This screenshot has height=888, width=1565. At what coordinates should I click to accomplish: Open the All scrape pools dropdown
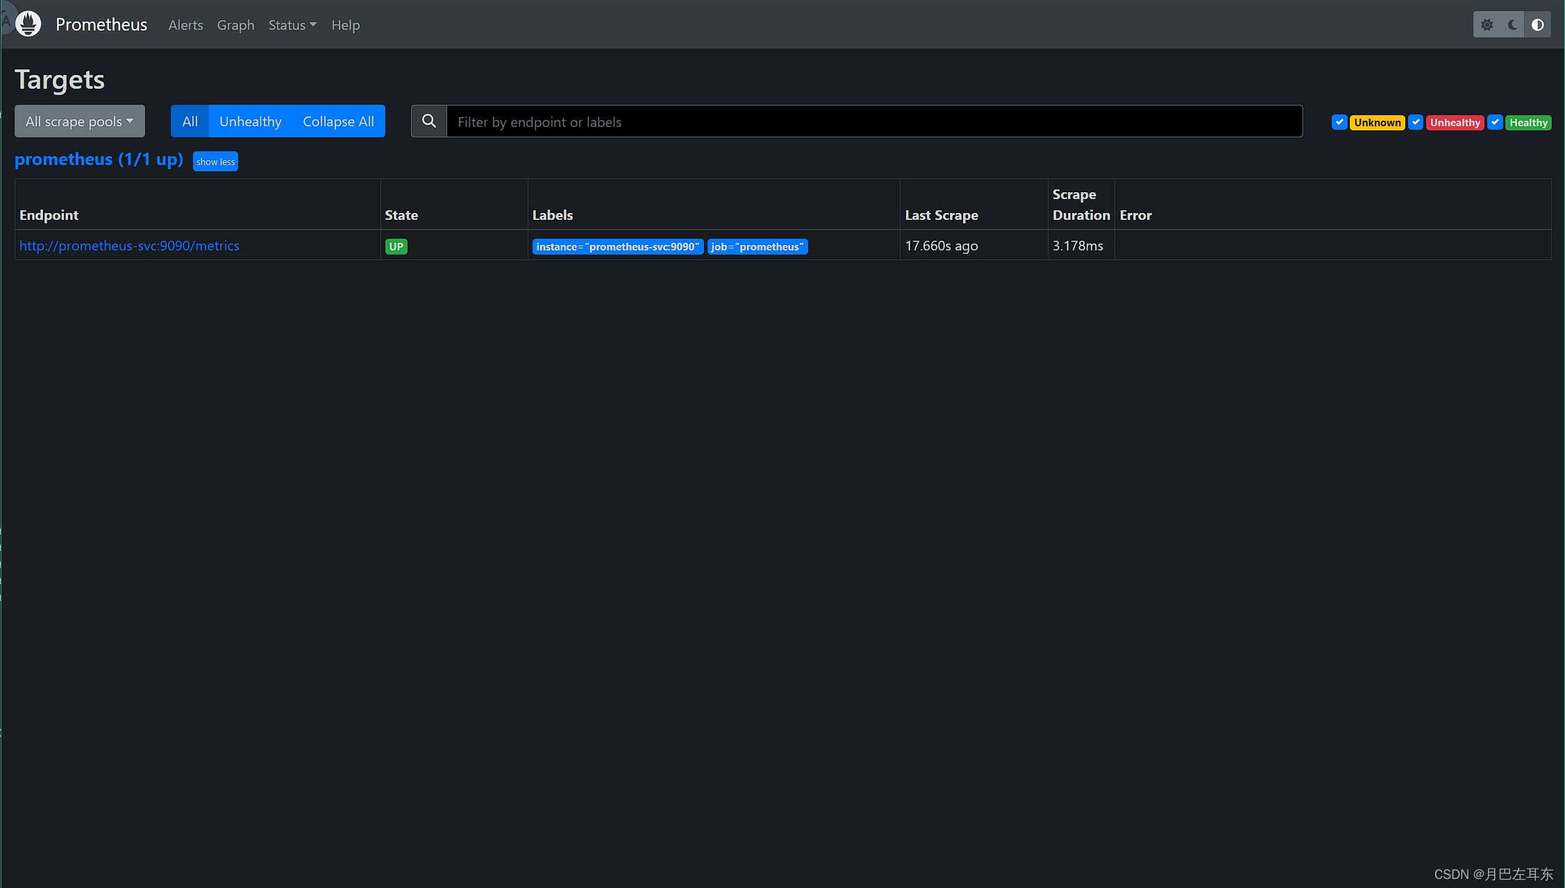tap(80, 121)
